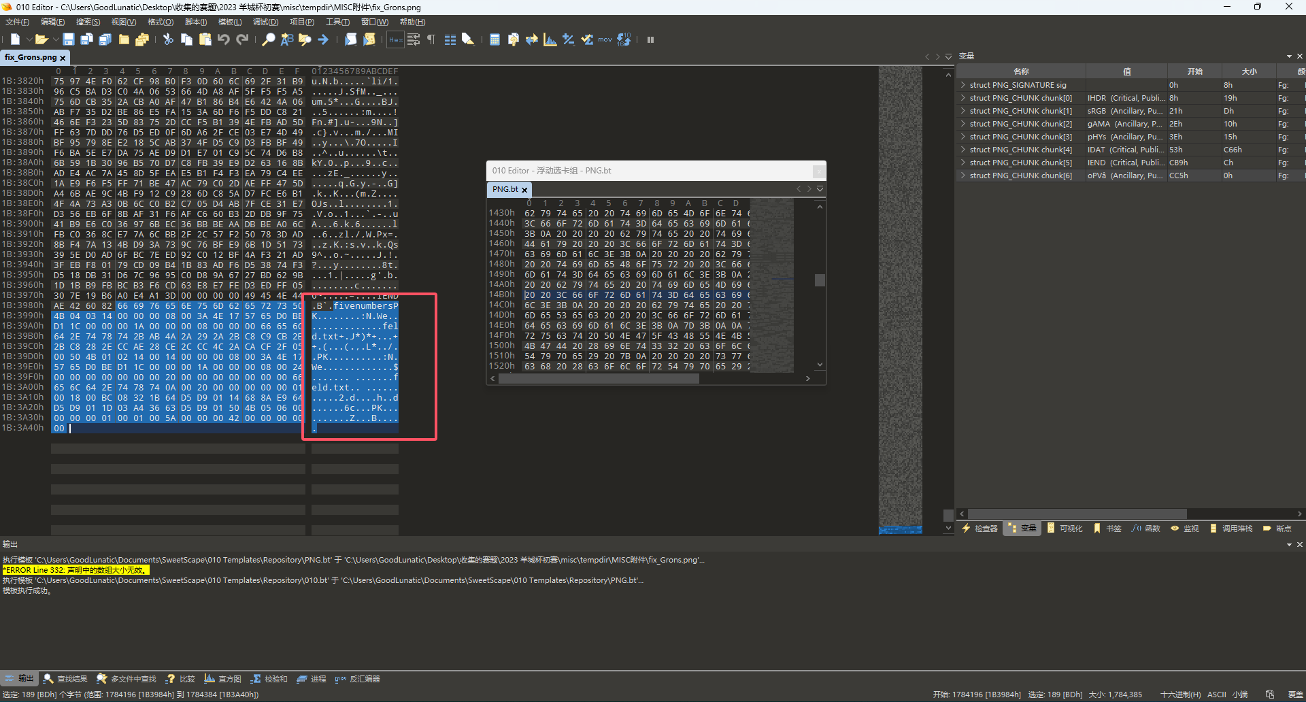Close the fix_Grons.png tab
This screenshot has width=1306, height=702.
click(x=63, y=58)
